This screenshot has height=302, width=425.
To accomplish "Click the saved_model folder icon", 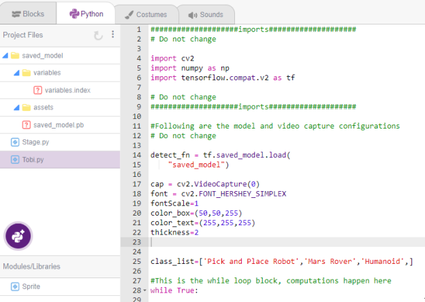I will tap(15, 55).
